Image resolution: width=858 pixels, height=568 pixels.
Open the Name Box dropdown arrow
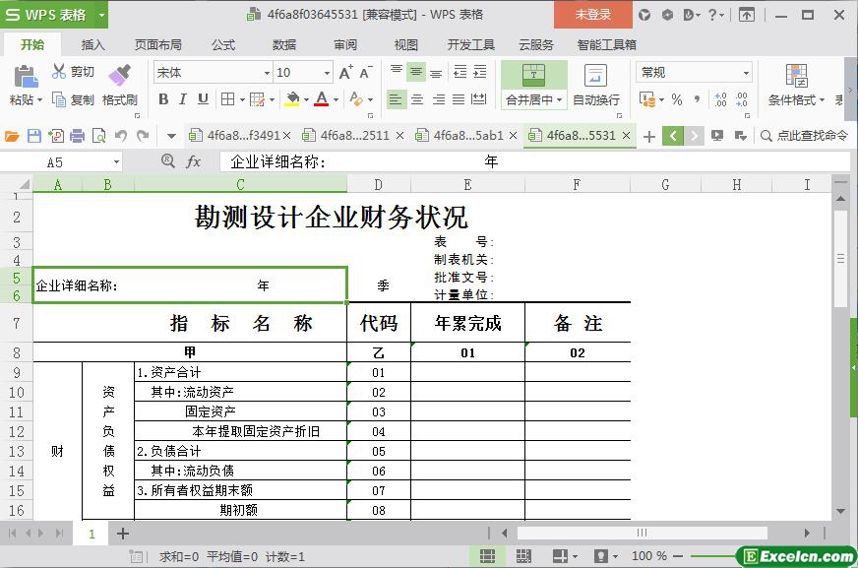116,162
